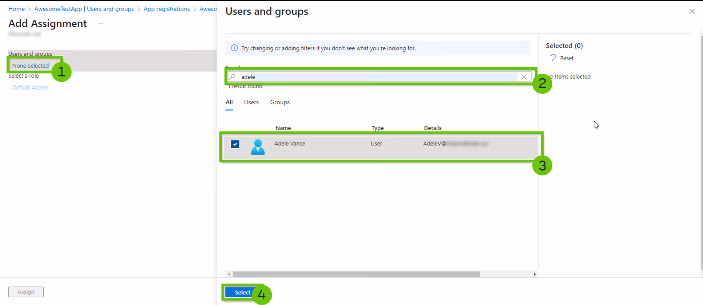Clear the adele search text
This screenshot has width=703, height=305.
pyautogui.click(x=524, y=77)
